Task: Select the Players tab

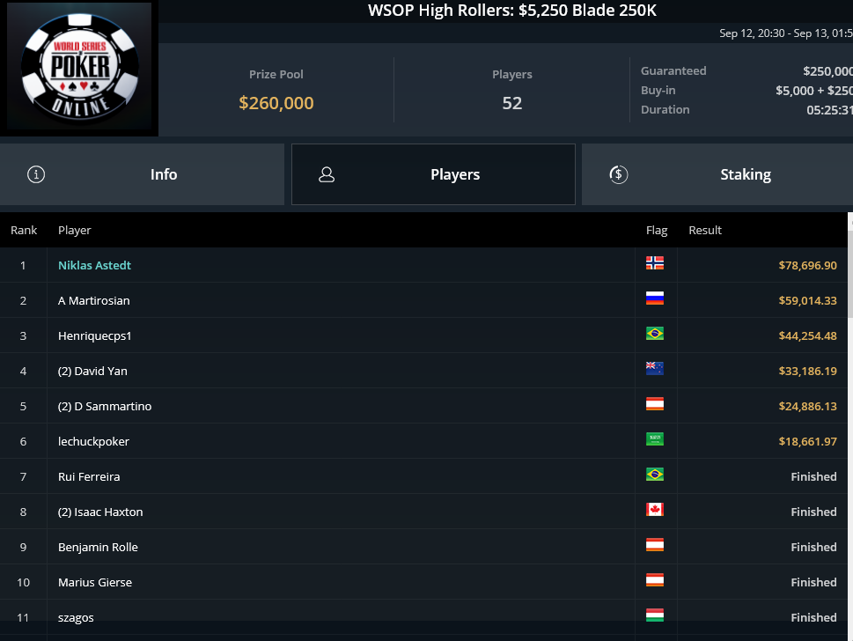Action: 434,174
